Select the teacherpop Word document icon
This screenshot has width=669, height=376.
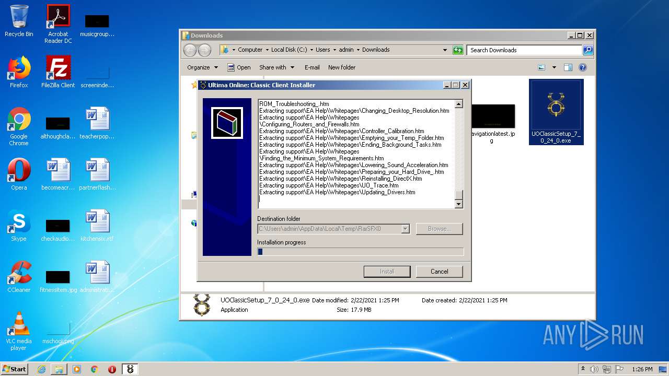tap(97, 123)
